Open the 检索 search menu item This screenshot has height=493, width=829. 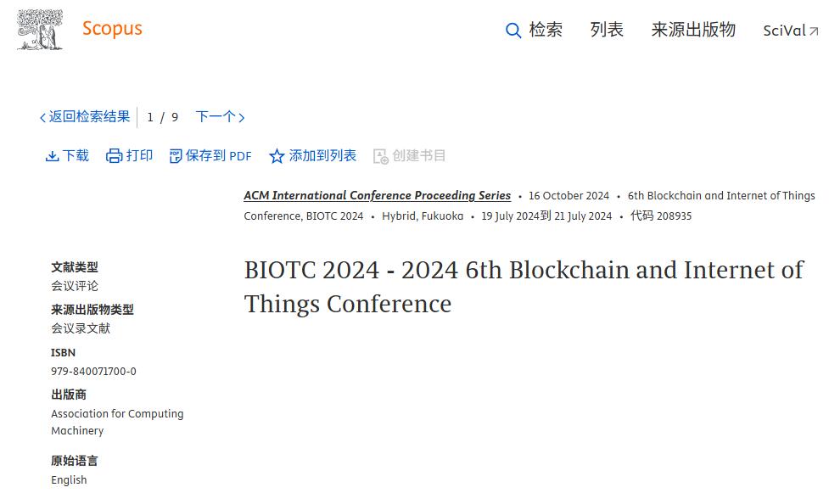coord(546,30)
